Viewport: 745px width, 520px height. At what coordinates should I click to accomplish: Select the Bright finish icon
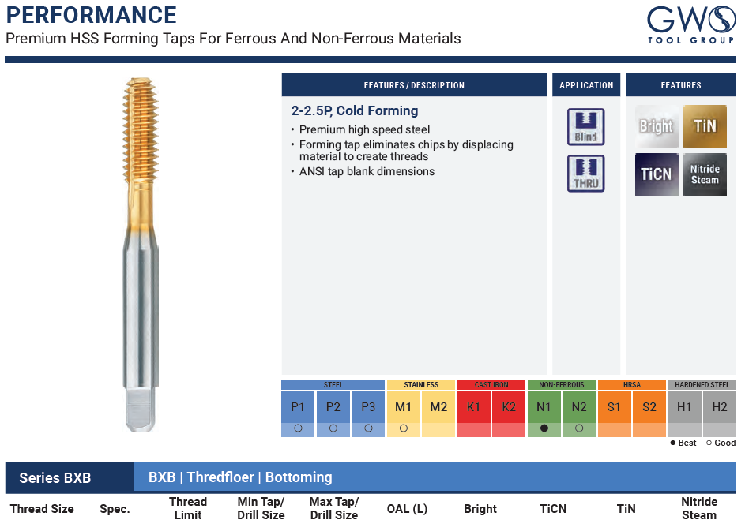(657, 126)
